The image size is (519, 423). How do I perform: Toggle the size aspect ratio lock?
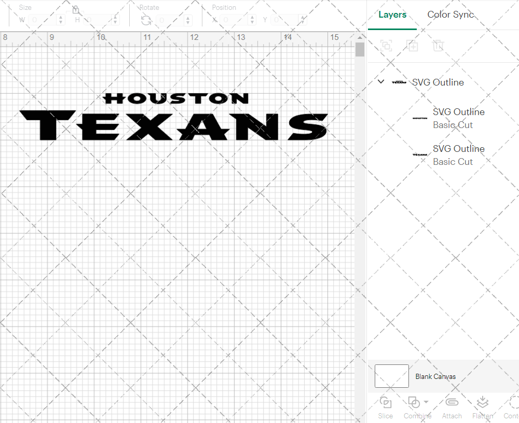[76, 10]
